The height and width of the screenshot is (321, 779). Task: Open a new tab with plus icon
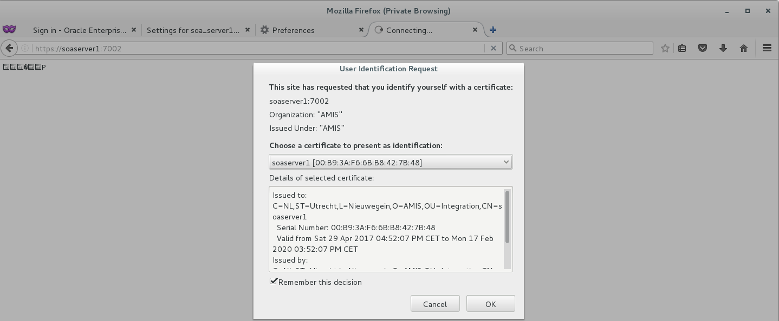(493, 30)
